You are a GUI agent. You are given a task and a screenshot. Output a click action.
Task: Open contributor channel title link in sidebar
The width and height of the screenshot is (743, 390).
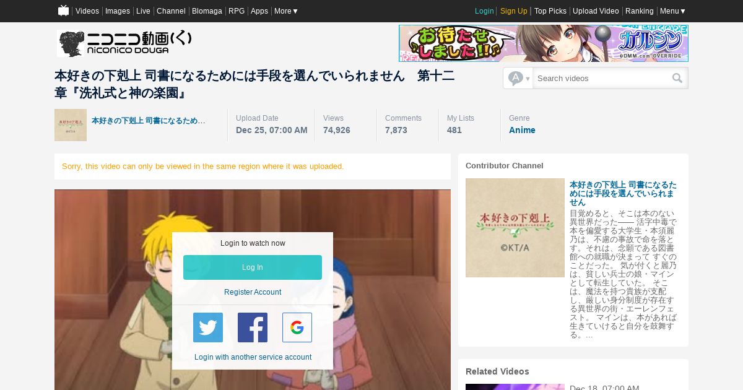623,194
